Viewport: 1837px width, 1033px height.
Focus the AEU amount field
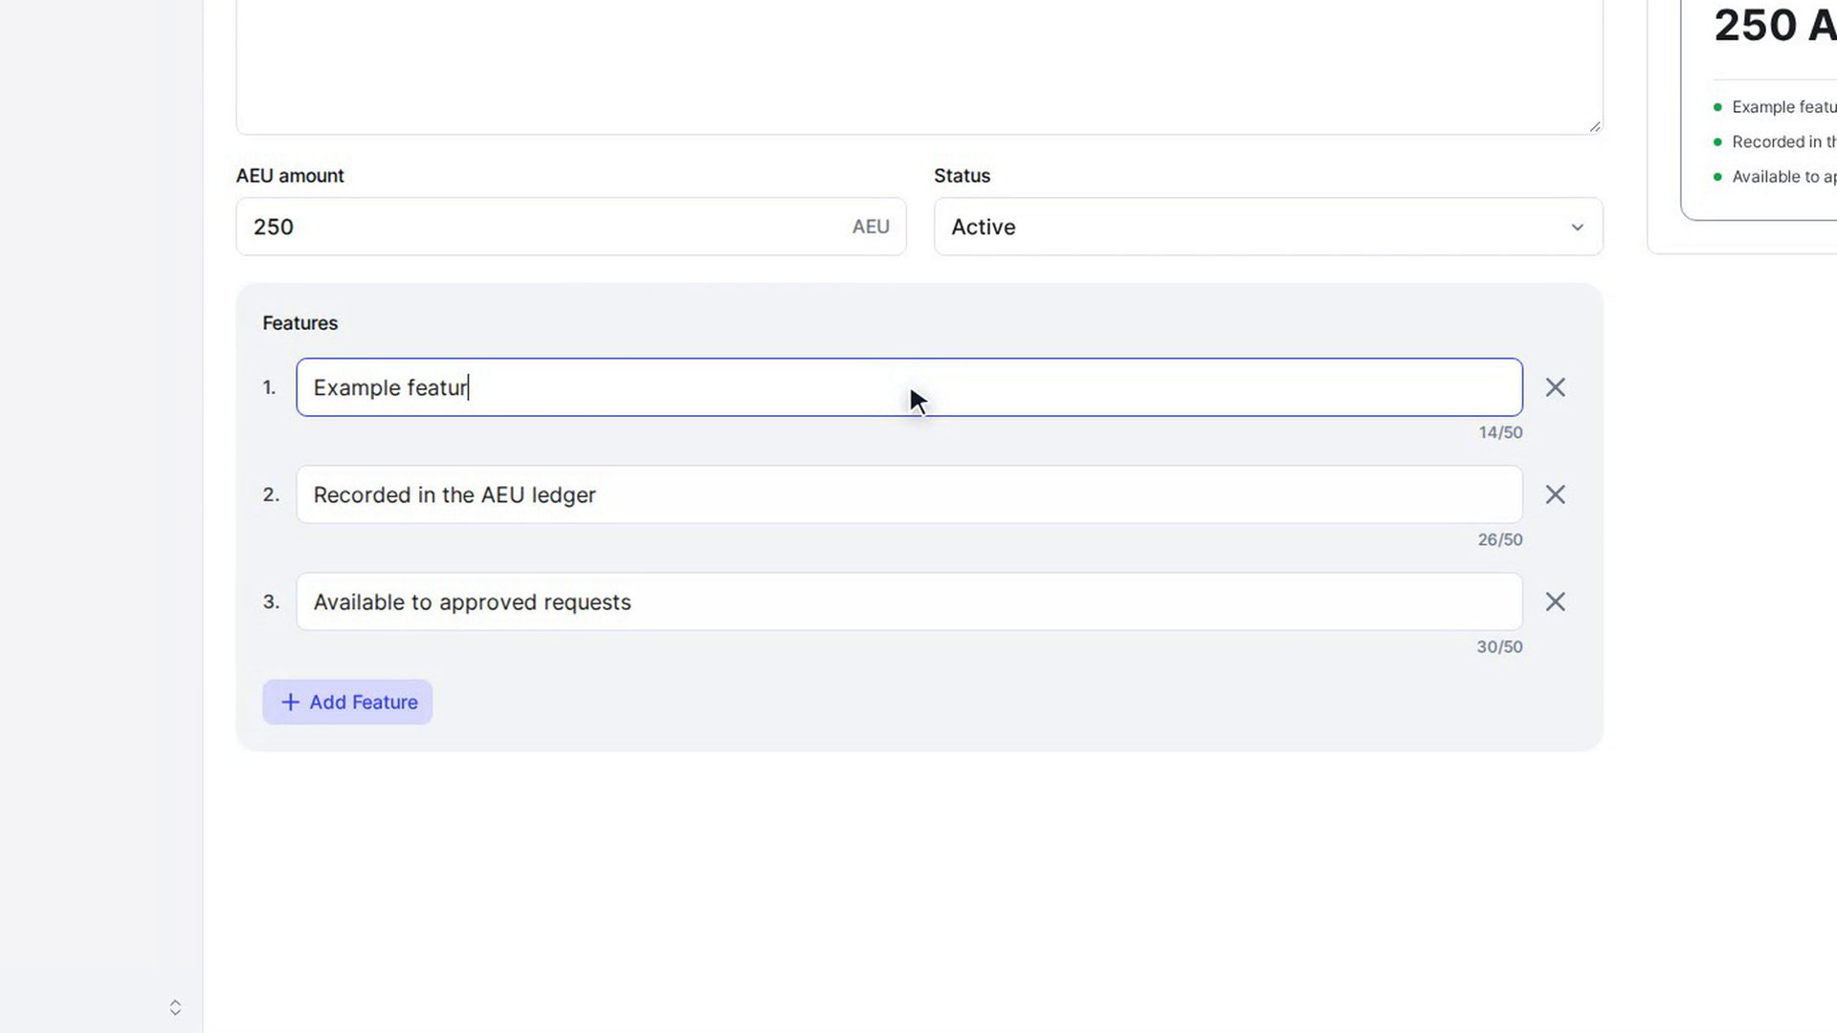click(x=570, y=227)
